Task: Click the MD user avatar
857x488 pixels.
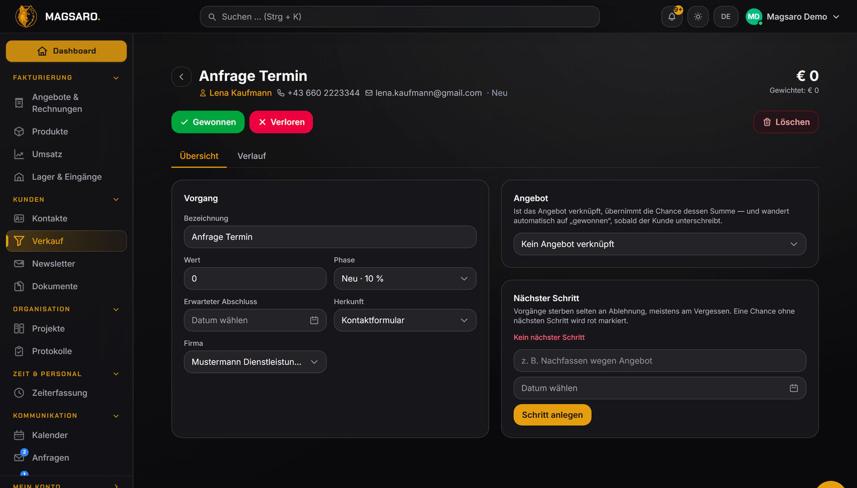Action: click(754, 17)
